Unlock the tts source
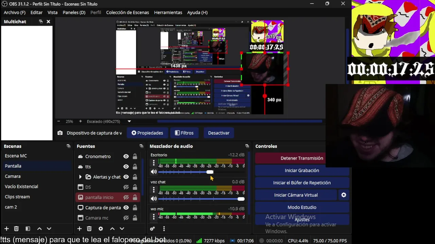This screenshot has height=244, width=435. coord(135,167)
